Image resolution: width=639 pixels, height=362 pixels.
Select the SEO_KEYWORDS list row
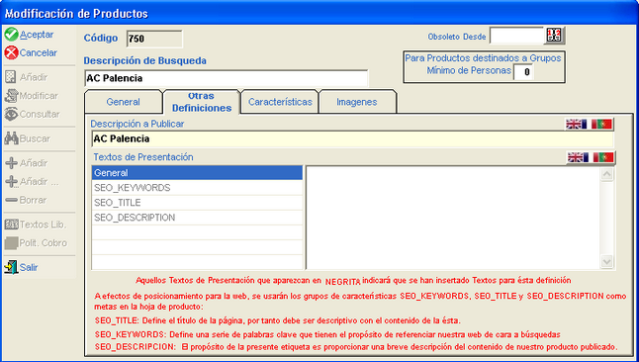click(x=197, y=188)
